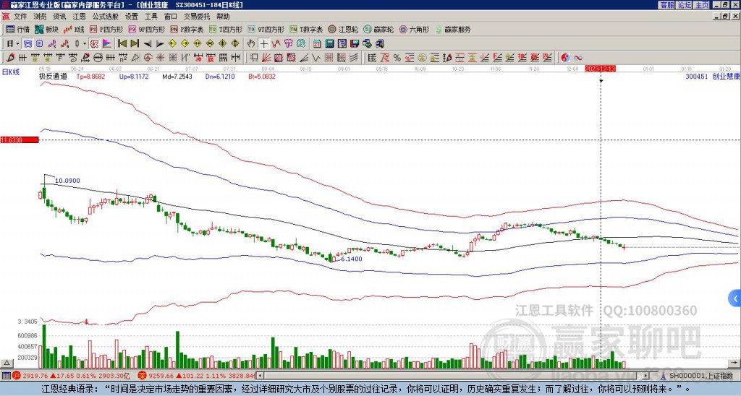Click the black right arrow icon
741x396 pixels.
[160, 43]
